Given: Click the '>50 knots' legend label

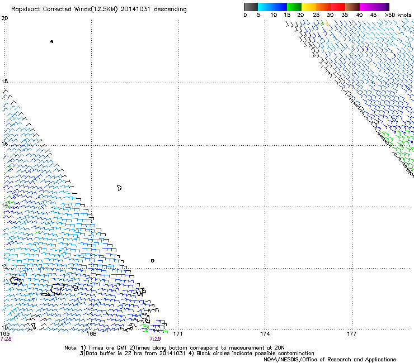Looking at the screenshot, I should pos(398,15).
